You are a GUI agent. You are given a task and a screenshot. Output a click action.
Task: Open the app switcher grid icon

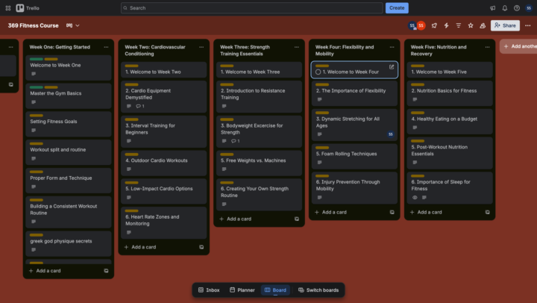click(x=7, y=7)
